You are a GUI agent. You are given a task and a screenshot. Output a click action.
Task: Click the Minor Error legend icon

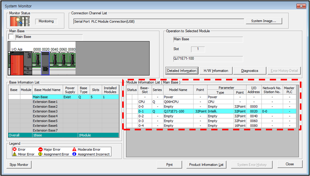[x=14, y=154]
